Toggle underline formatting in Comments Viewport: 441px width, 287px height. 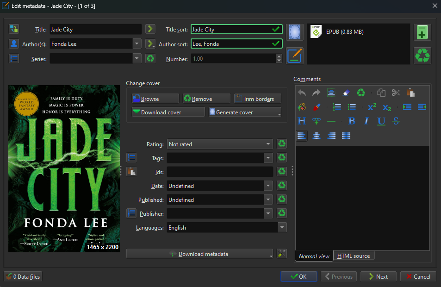coord(381,121)
